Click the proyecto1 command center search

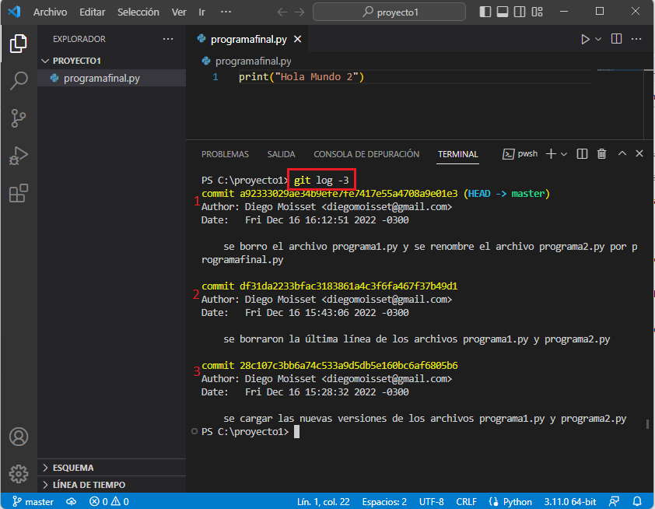coord(389,12)
